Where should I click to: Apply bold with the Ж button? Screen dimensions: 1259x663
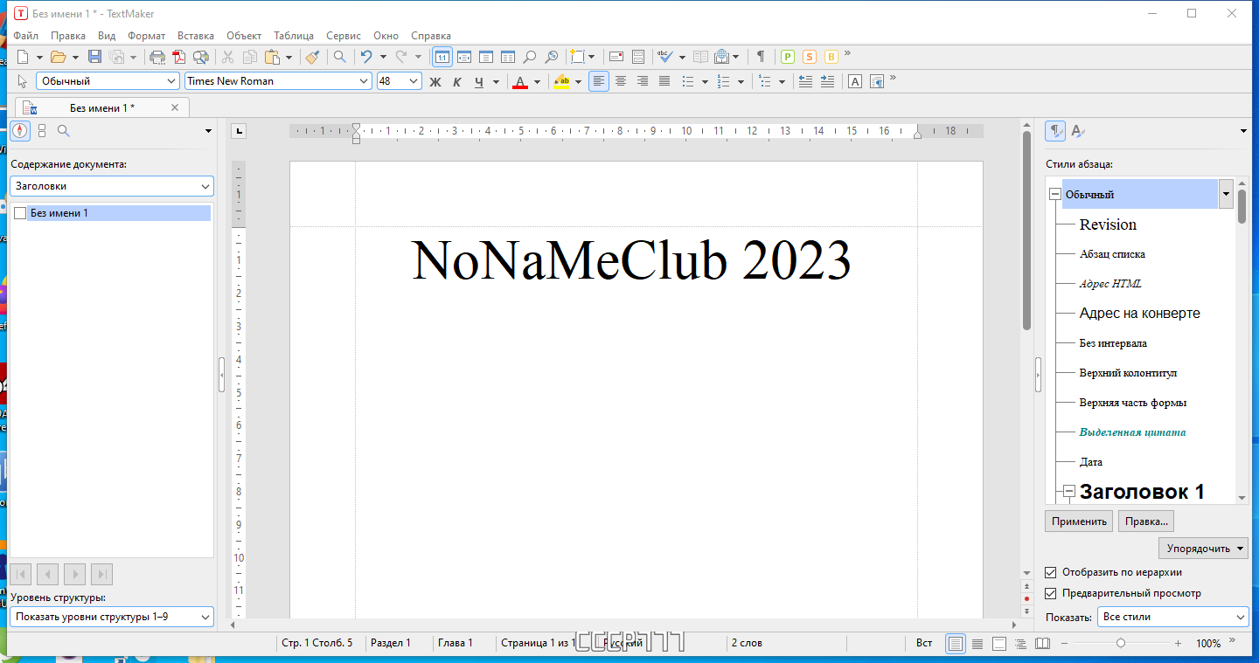(435, 81)
